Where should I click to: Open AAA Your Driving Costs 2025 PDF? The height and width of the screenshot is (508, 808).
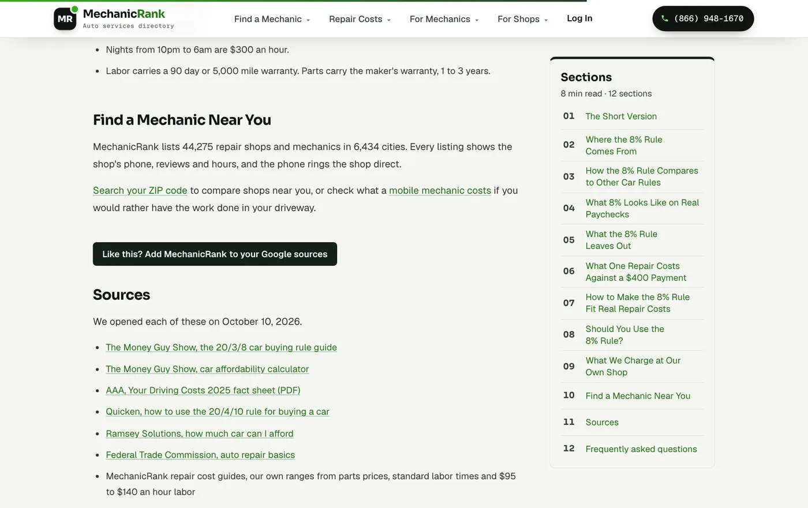coord(203,390)
